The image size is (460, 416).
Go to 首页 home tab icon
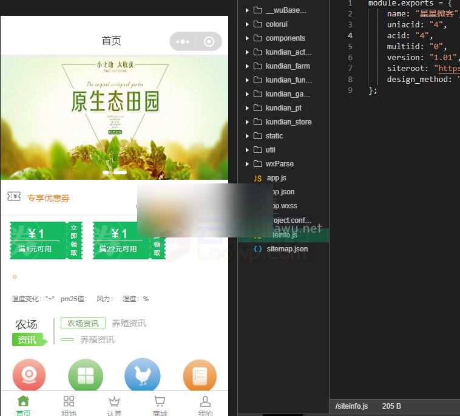tap(23, 401)
